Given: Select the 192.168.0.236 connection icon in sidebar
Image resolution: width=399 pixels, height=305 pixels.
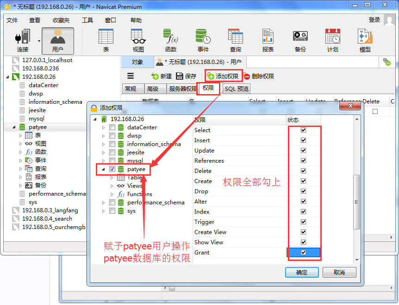Looking at the screenshot, I should (16, 68).
